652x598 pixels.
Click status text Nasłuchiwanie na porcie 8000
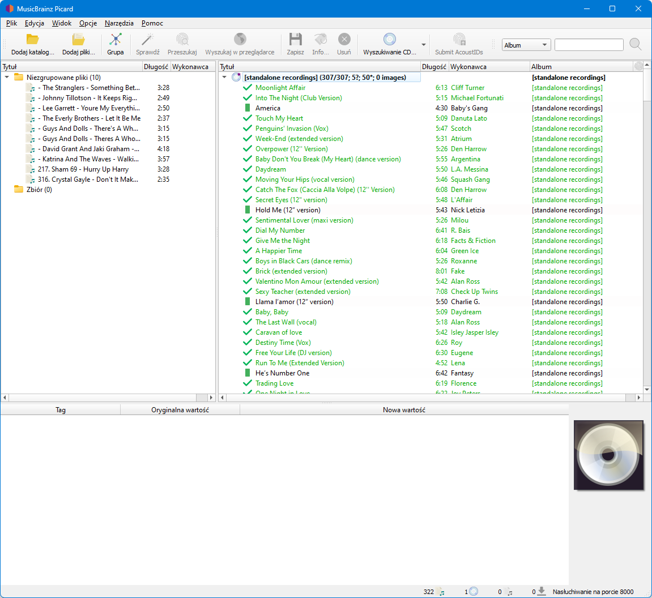[x=593, y=592]
